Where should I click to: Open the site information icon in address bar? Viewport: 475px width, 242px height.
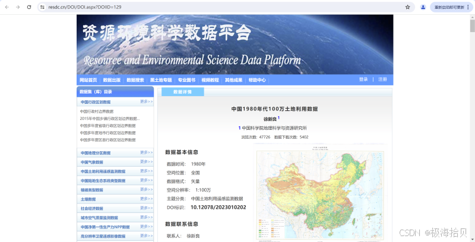tap(42, 7)
